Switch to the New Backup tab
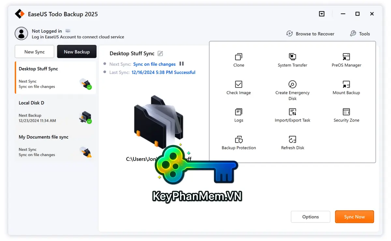391x241 pixels. coord(77,51)
